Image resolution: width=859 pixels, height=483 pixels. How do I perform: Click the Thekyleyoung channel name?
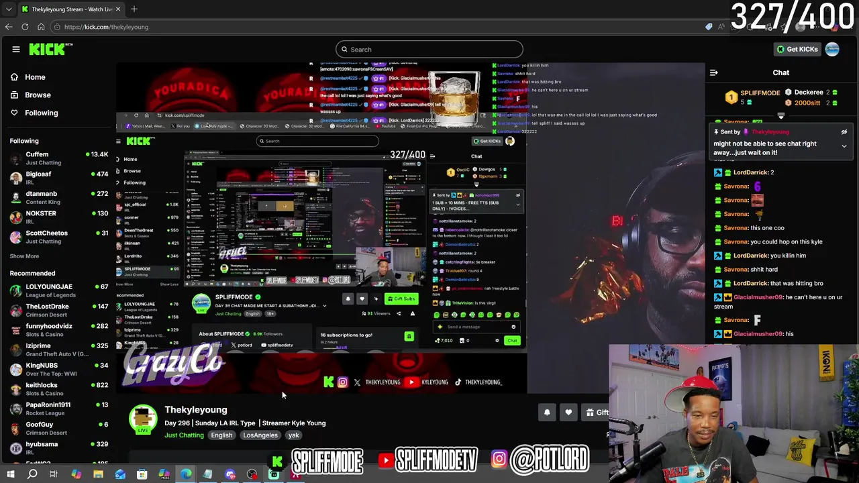pyautogui.click(x=196, y=410)
